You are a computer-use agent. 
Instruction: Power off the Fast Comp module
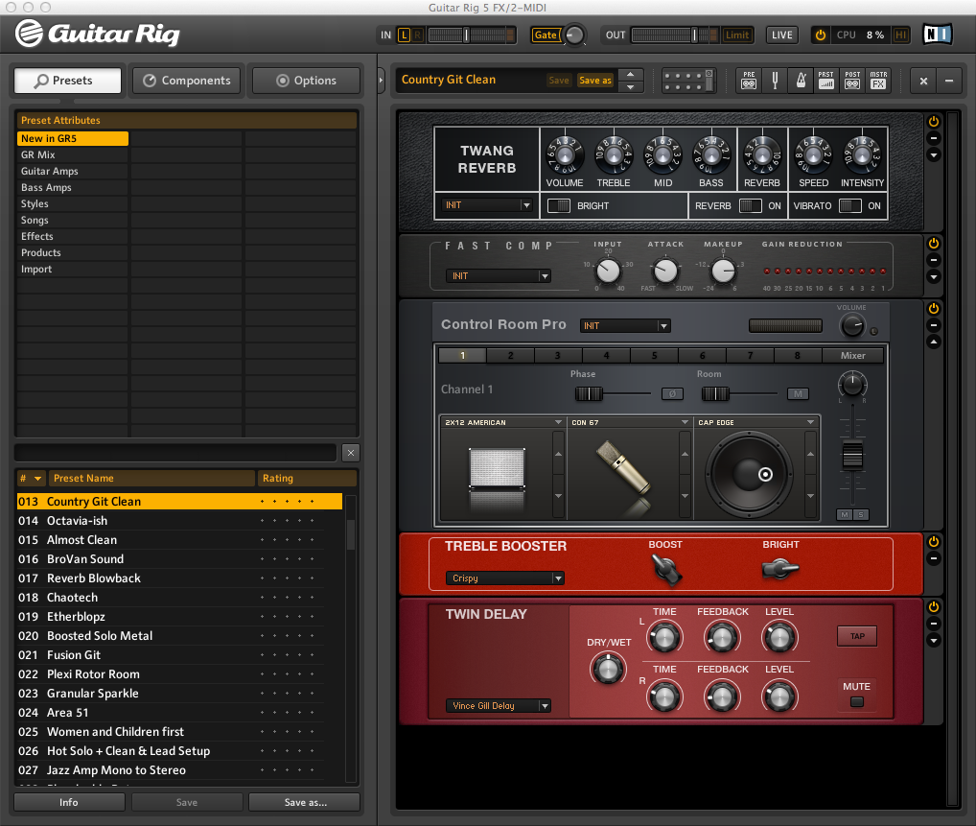point(934,244)
